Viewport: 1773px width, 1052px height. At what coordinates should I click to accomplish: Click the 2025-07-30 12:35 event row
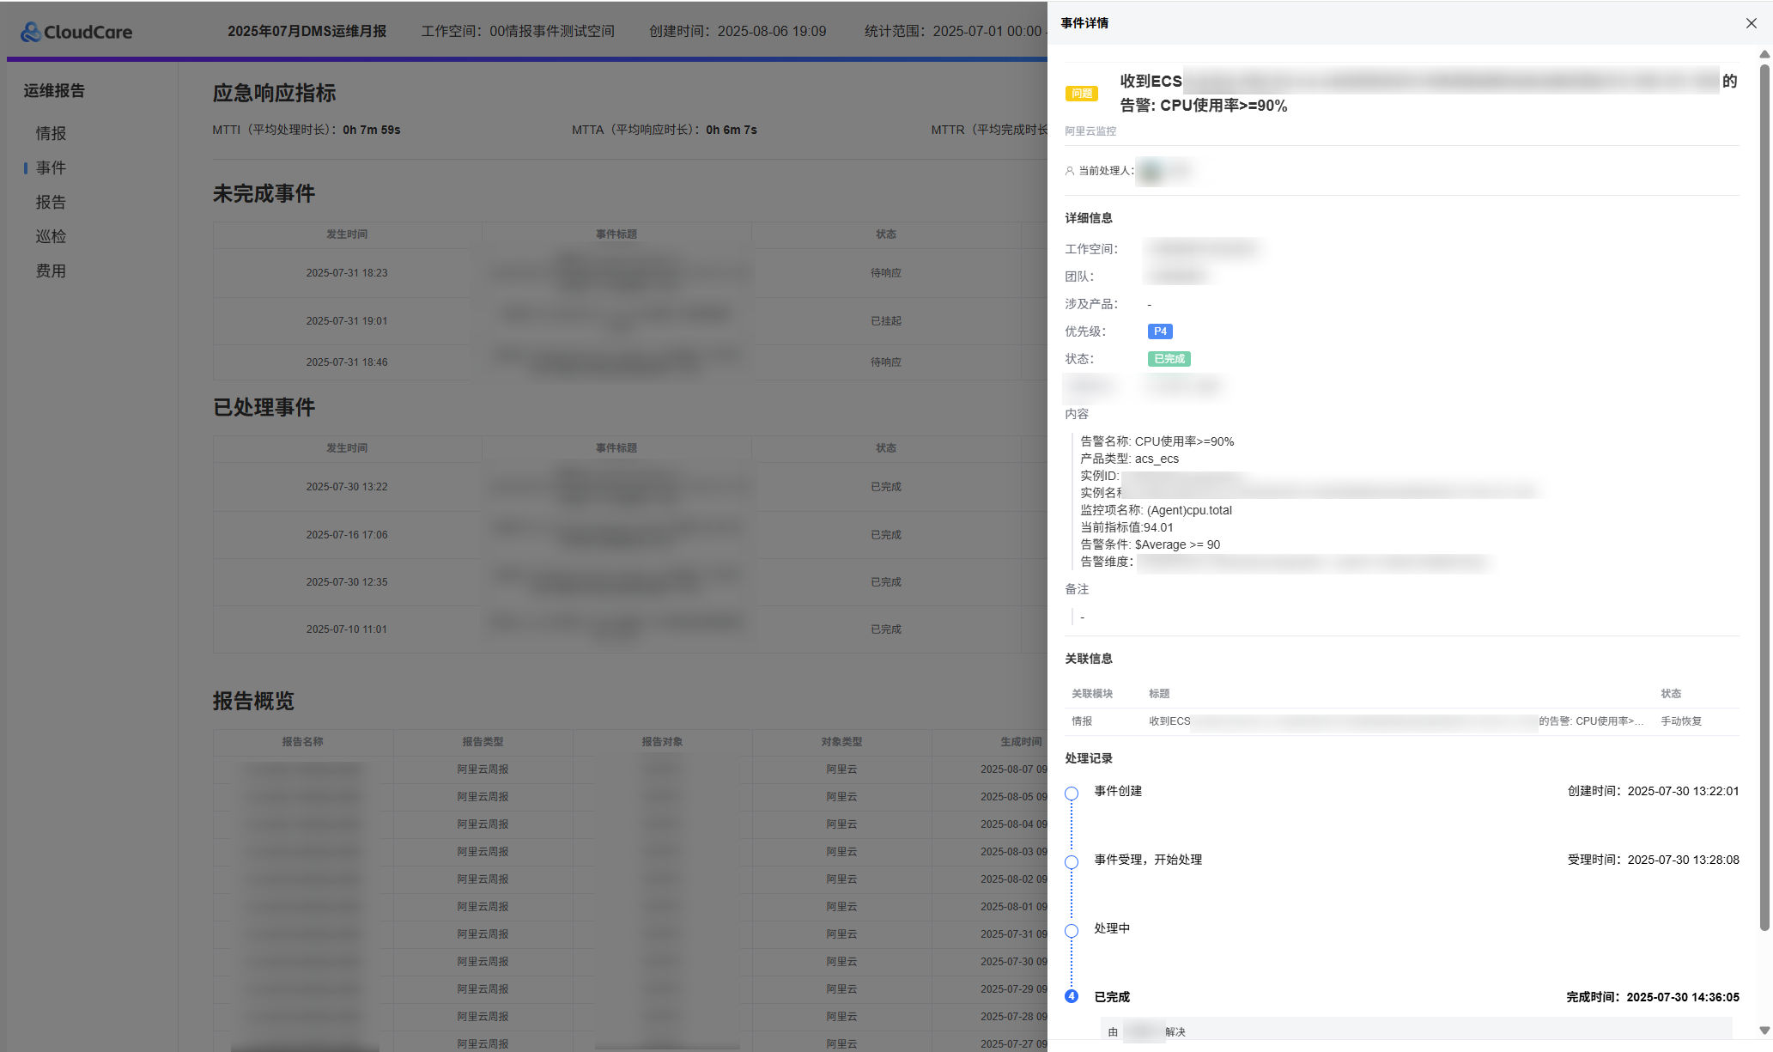pyautogui.click(x=630, y=582)
